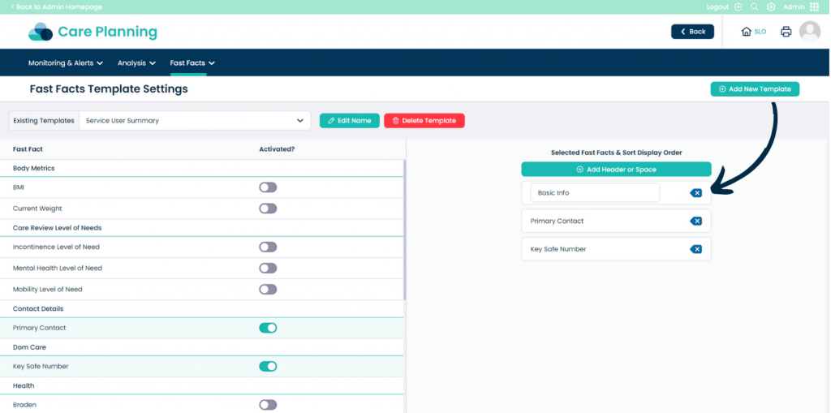Click the BMI row label
Screen dimensions: 831x413
click(19, 187)
